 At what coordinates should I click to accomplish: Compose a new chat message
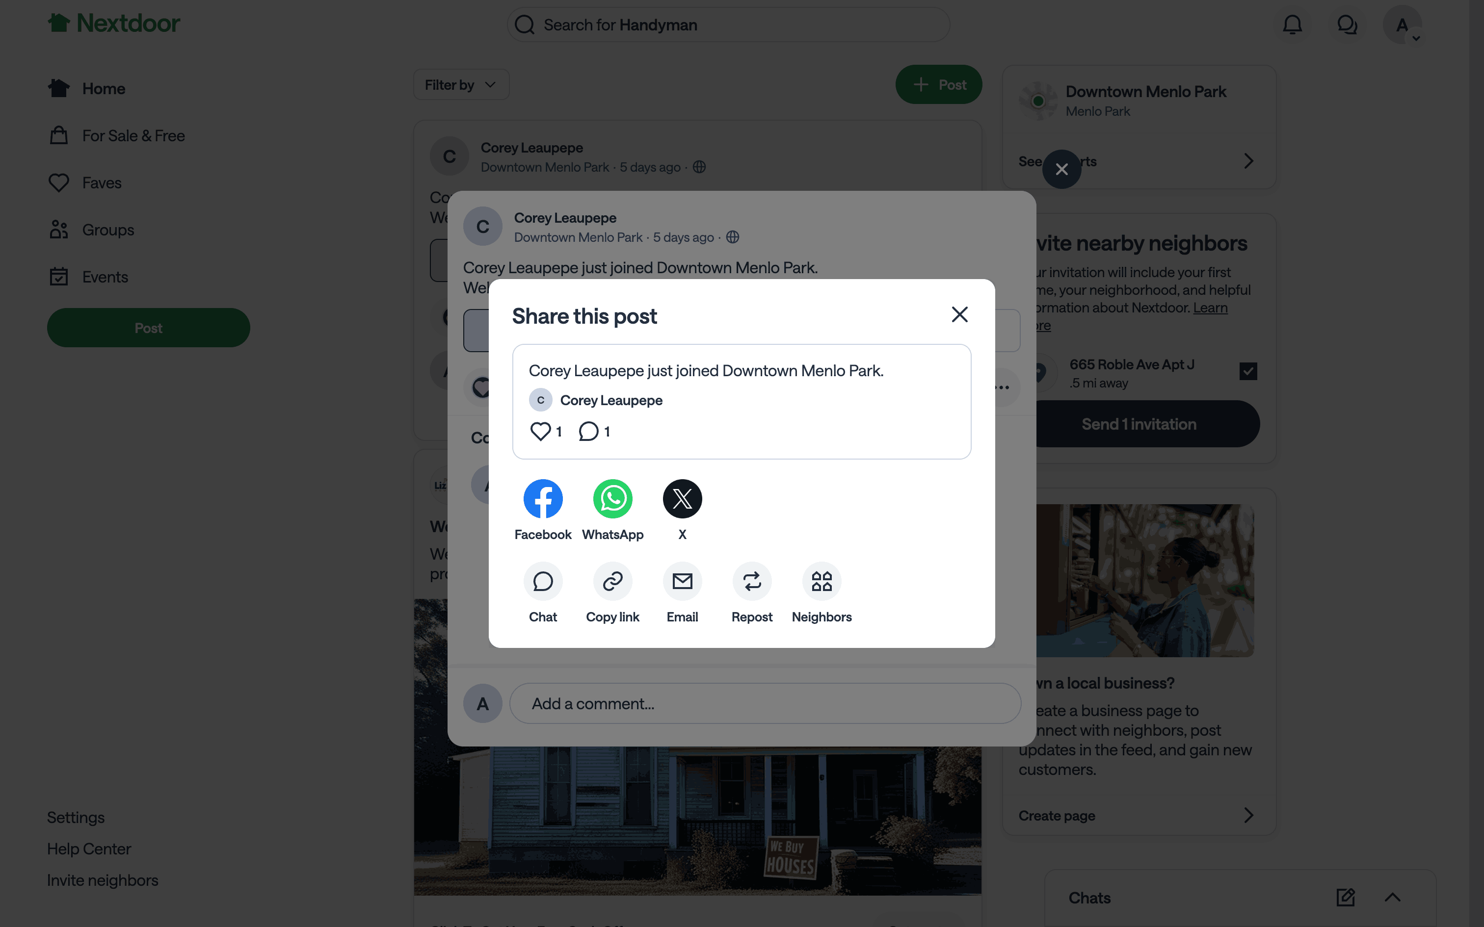(1345, 898)
